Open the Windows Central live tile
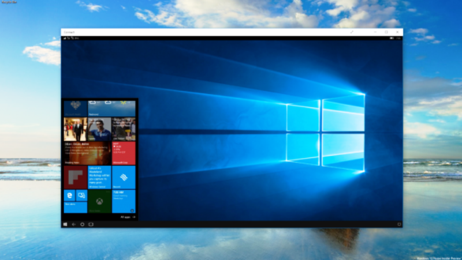This screenshot has width=462, height=260. tap(99, 177)
